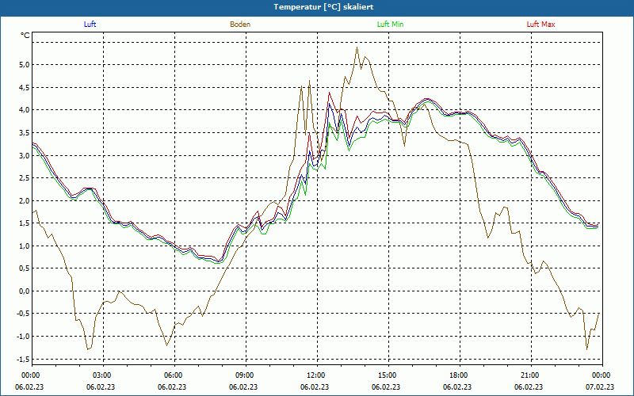Click the Boden curve peak above 5,0
Viewport: 634px width, 396px height.
[357, 48]
